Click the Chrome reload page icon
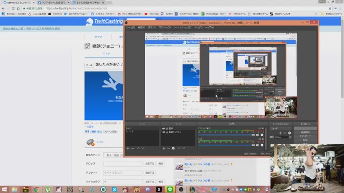The image size is (344, 193). point(13,9)
